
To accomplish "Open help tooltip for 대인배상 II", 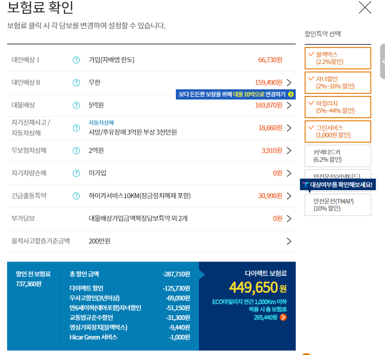I will 76,83.
